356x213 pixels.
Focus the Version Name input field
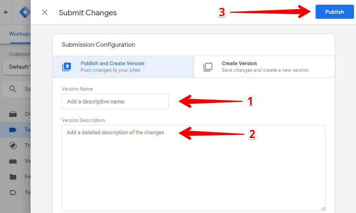tap(115, 102)
